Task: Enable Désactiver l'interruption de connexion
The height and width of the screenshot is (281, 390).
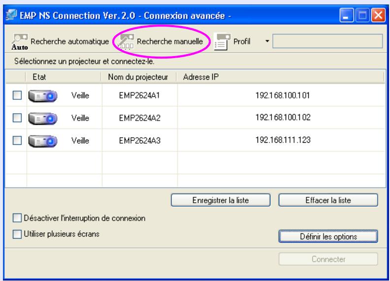Action: [x=17, y=218]
